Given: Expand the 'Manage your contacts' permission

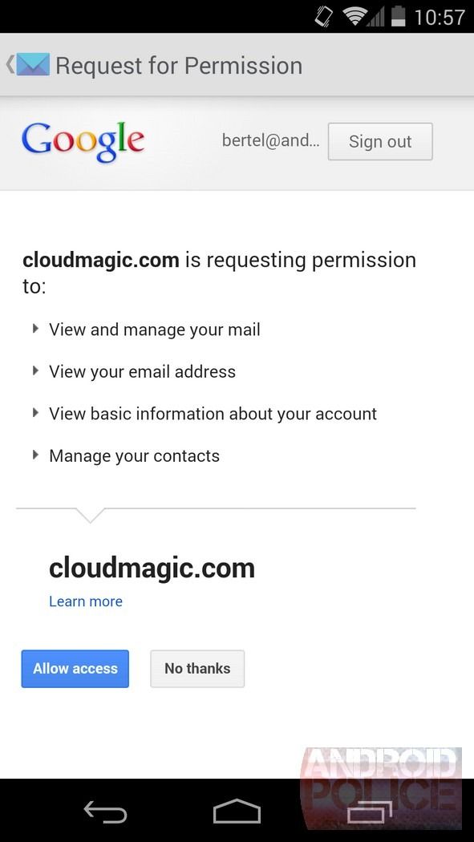Looking at the screenshot, I should [x=35, y=455].
